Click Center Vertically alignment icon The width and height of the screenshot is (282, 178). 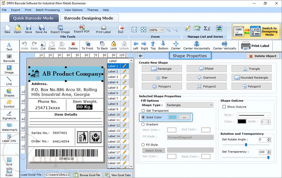[224, 46]
